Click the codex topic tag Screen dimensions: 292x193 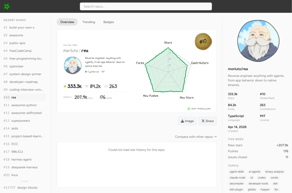[x=262, y=177]
